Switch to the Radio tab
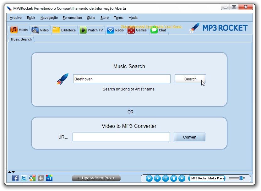The height and width of the screenshot is (191, 261). pyautogui.click(x=115, y=30)
